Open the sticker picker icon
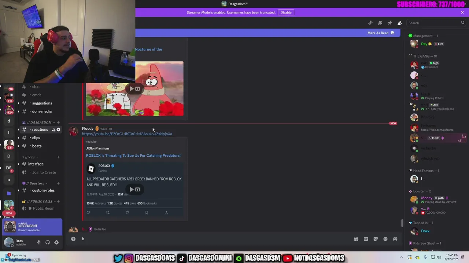The image size is (469, 263). click(x=376, y=239)
